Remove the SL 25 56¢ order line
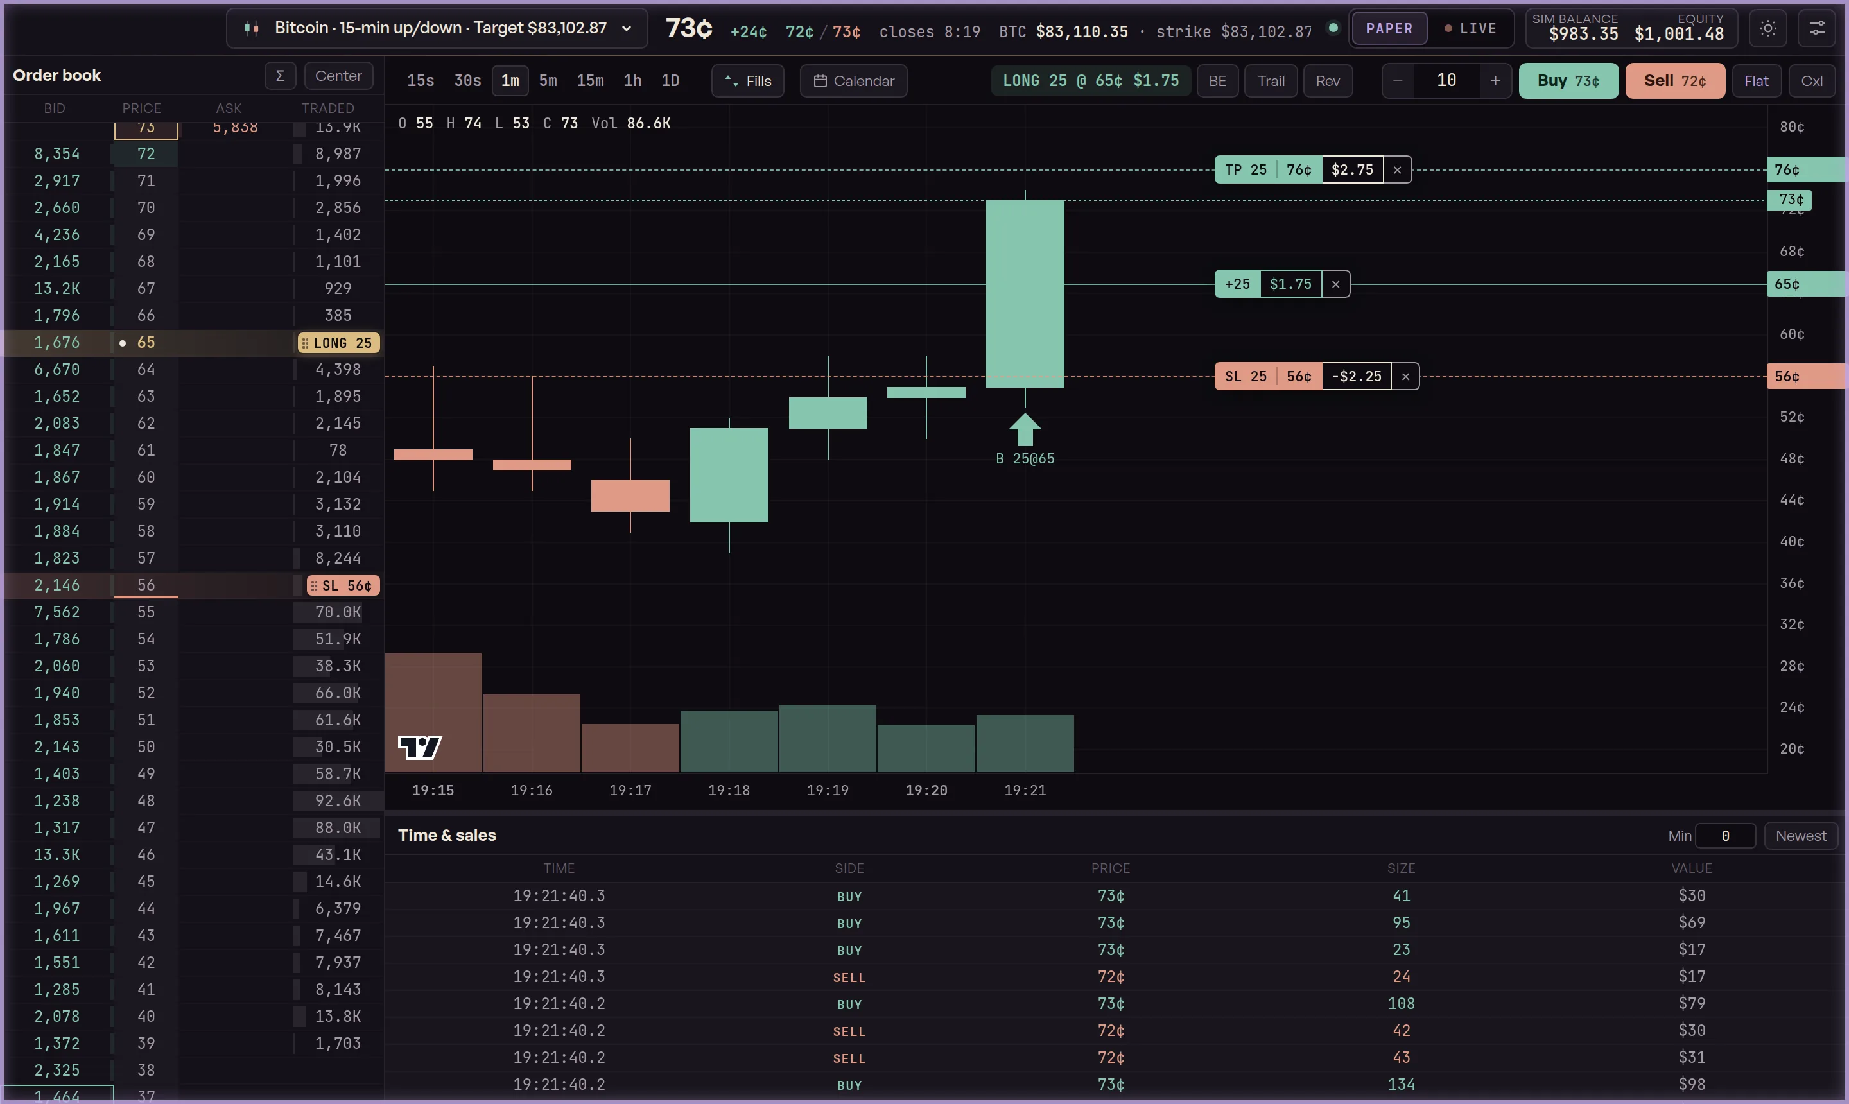This screenshot has height=1104, width=1849. [x=1405, y=376]
